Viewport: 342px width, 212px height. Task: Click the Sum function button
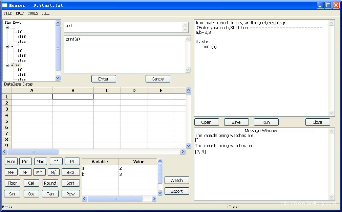pyautogui.click(x=11, y=161)
